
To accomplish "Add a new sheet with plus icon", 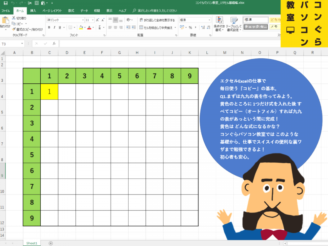I will (51, 243).
